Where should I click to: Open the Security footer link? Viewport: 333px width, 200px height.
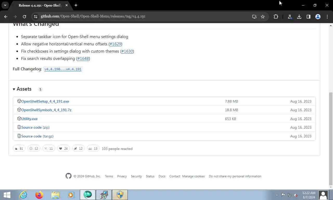(x=136, y=176)
